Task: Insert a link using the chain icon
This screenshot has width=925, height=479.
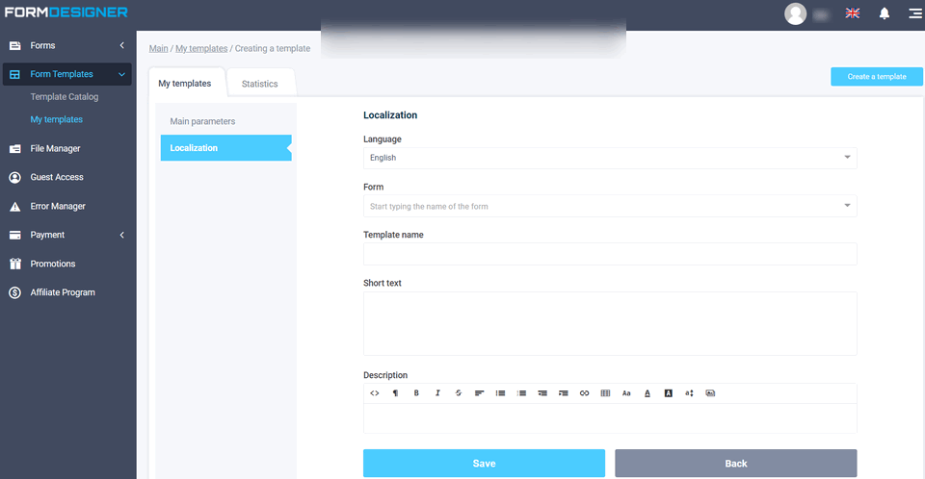Action: (584, 393)
